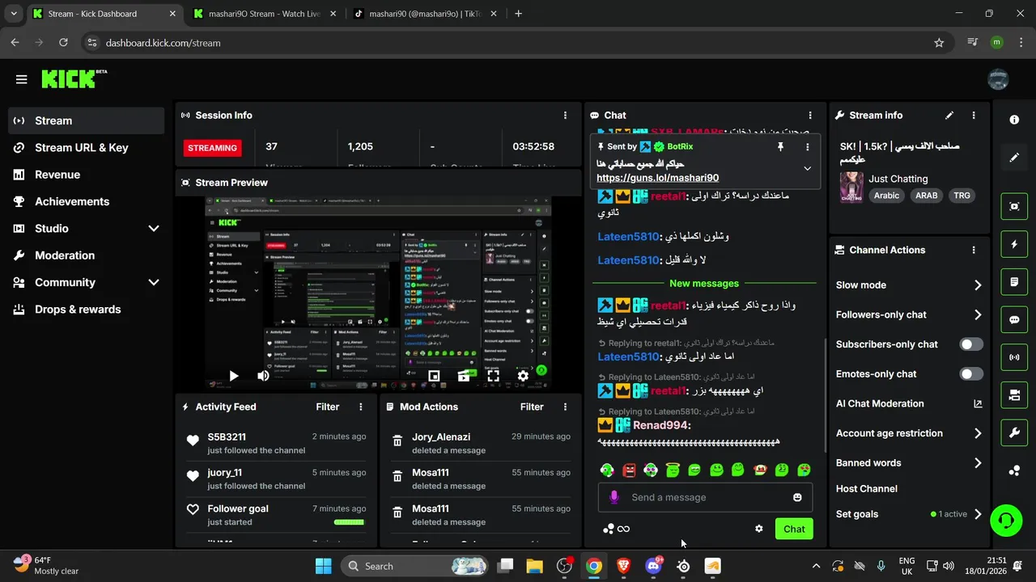Expand the Community sidebar section
Screen dimensions: 1036x582
[154, 282]
